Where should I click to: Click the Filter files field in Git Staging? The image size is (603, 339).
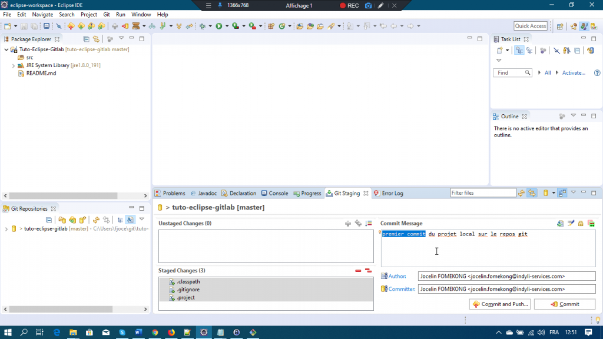click(x=483, y=193)
